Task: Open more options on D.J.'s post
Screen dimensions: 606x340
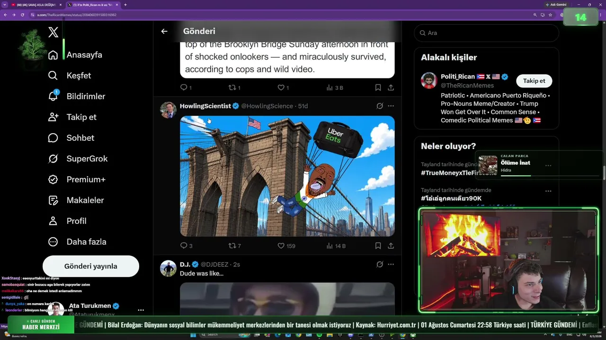Action: (391, 264)
